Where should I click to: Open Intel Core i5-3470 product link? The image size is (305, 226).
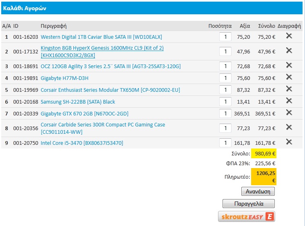(82, 143)
